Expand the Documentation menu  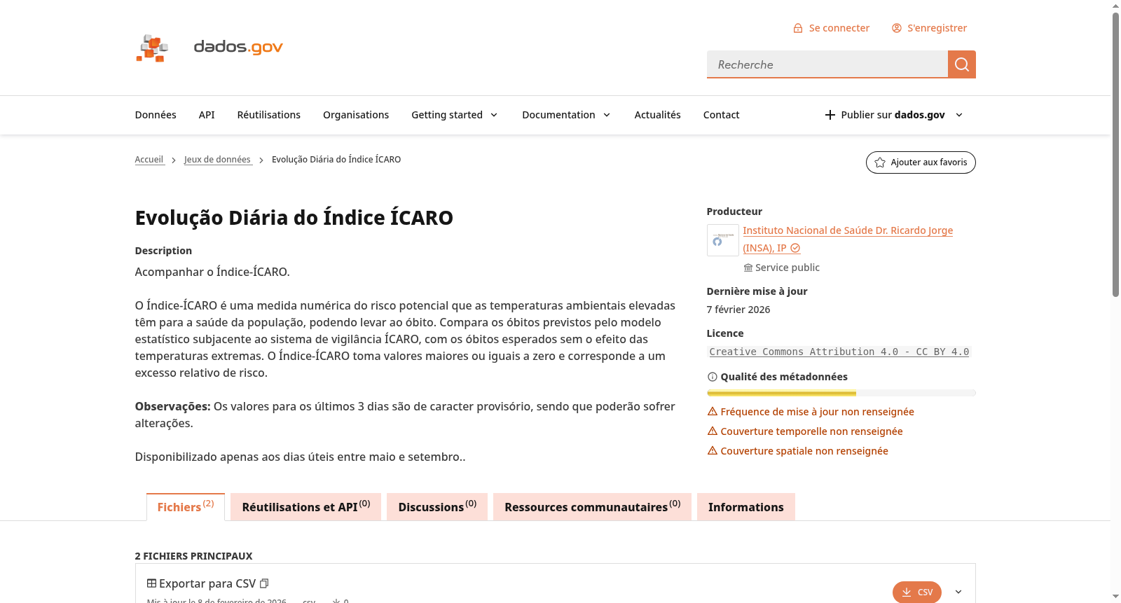tap(567, 115)
